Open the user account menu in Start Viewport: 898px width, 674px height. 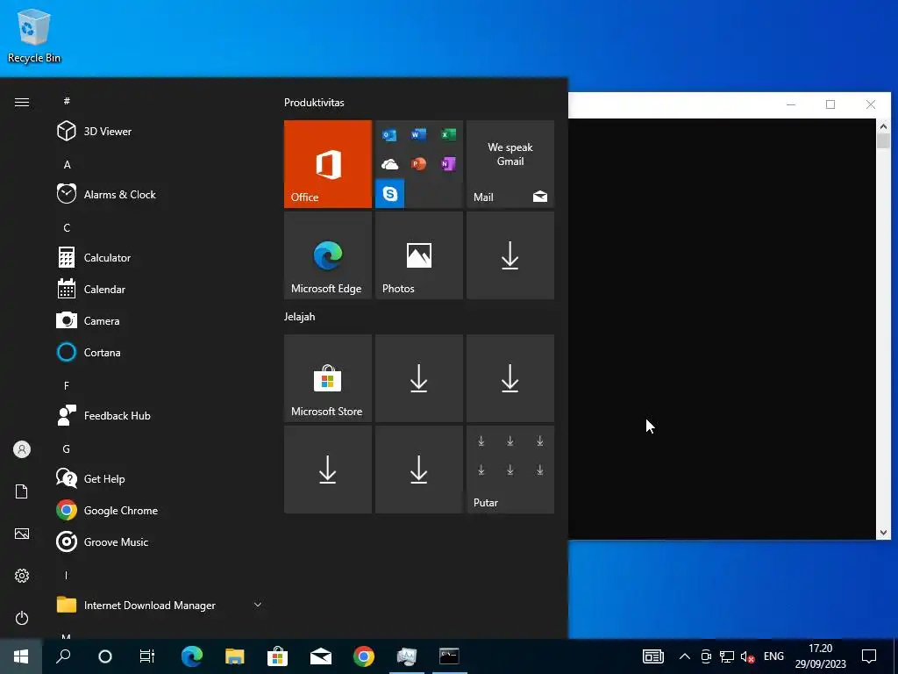[x=22, y=449]
